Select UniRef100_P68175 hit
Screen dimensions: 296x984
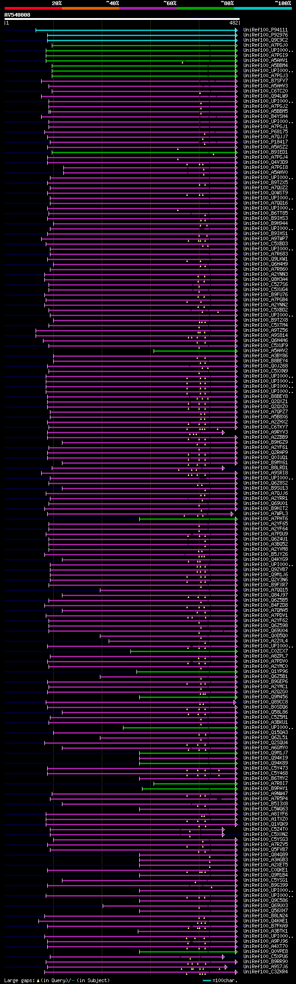coord(265,132)
